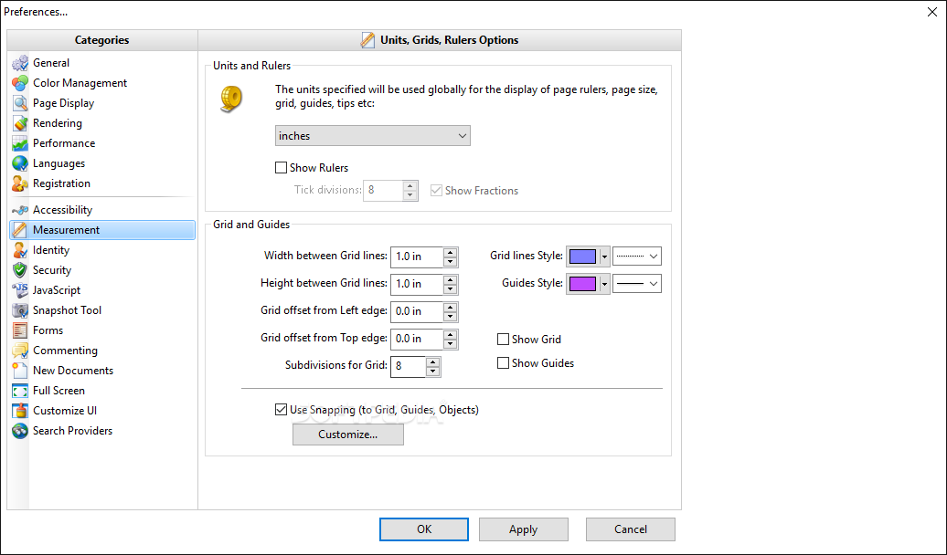The width and height of the screenshot is (947, 555).
Task: Click the Page Display magnifier icon
Action: 20,103
